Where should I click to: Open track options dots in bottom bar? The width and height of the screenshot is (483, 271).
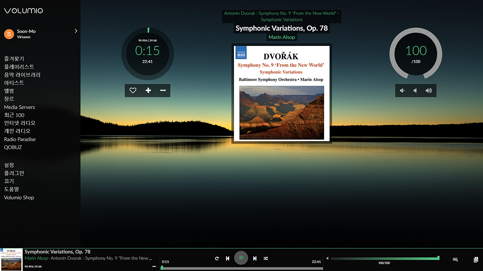click(154, 266)
